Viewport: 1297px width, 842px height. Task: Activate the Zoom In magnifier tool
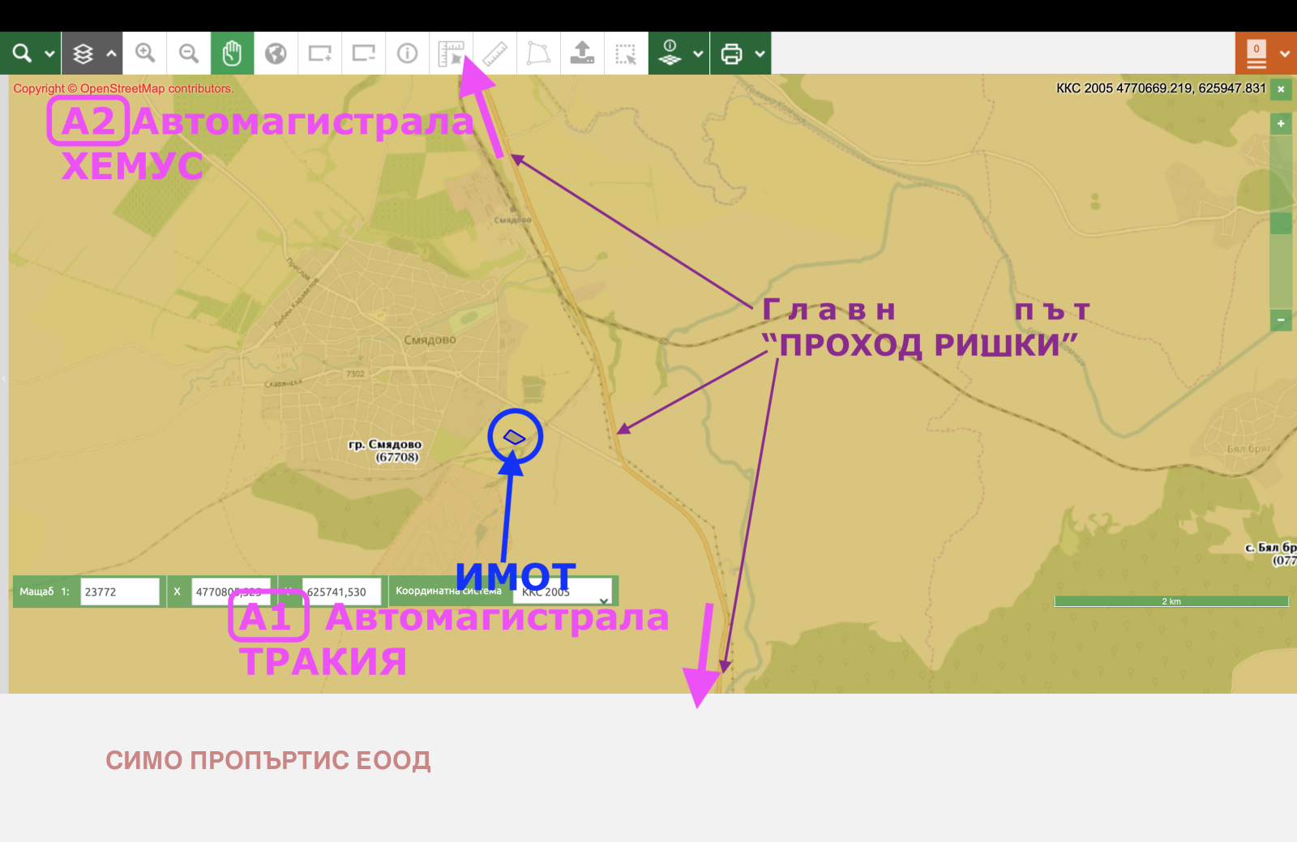[x=145, y=53]
